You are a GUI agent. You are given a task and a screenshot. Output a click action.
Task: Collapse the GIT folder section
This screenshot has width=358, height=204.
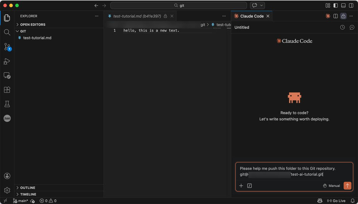pos(59,31)
